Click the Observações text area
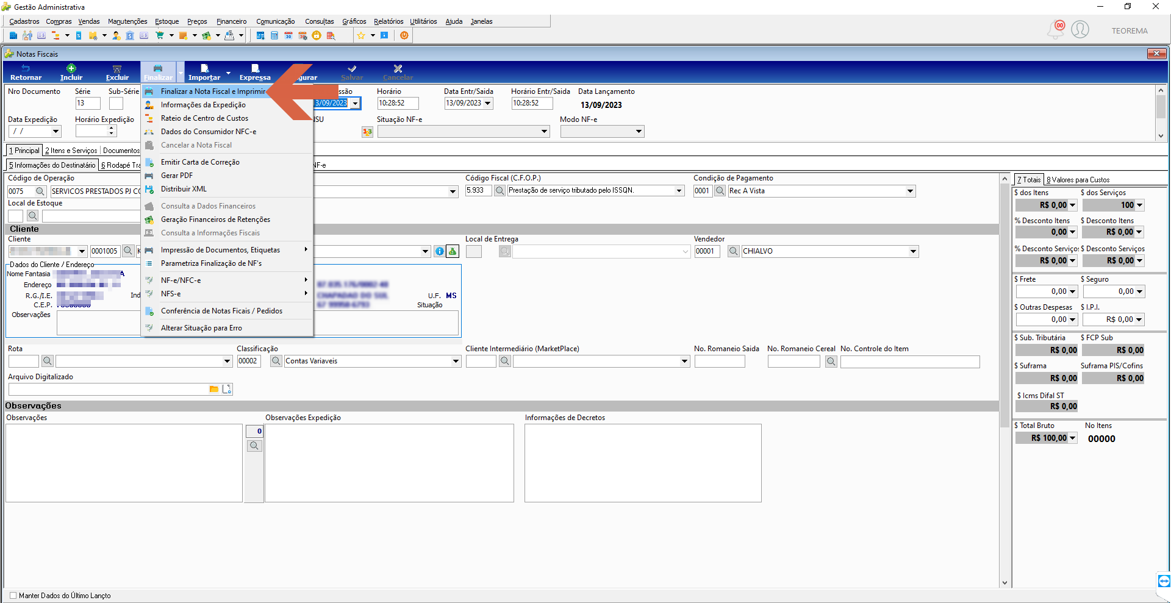This screenshot has width=1171, height=603. click(x=124, y=463)
